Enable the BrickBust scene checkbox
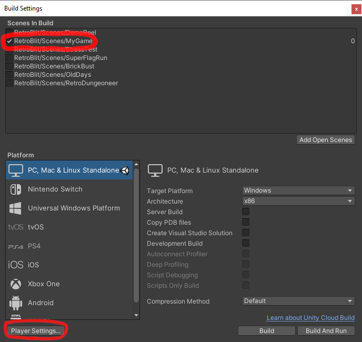Screen dimensions: 362x342 click(9, 66)
